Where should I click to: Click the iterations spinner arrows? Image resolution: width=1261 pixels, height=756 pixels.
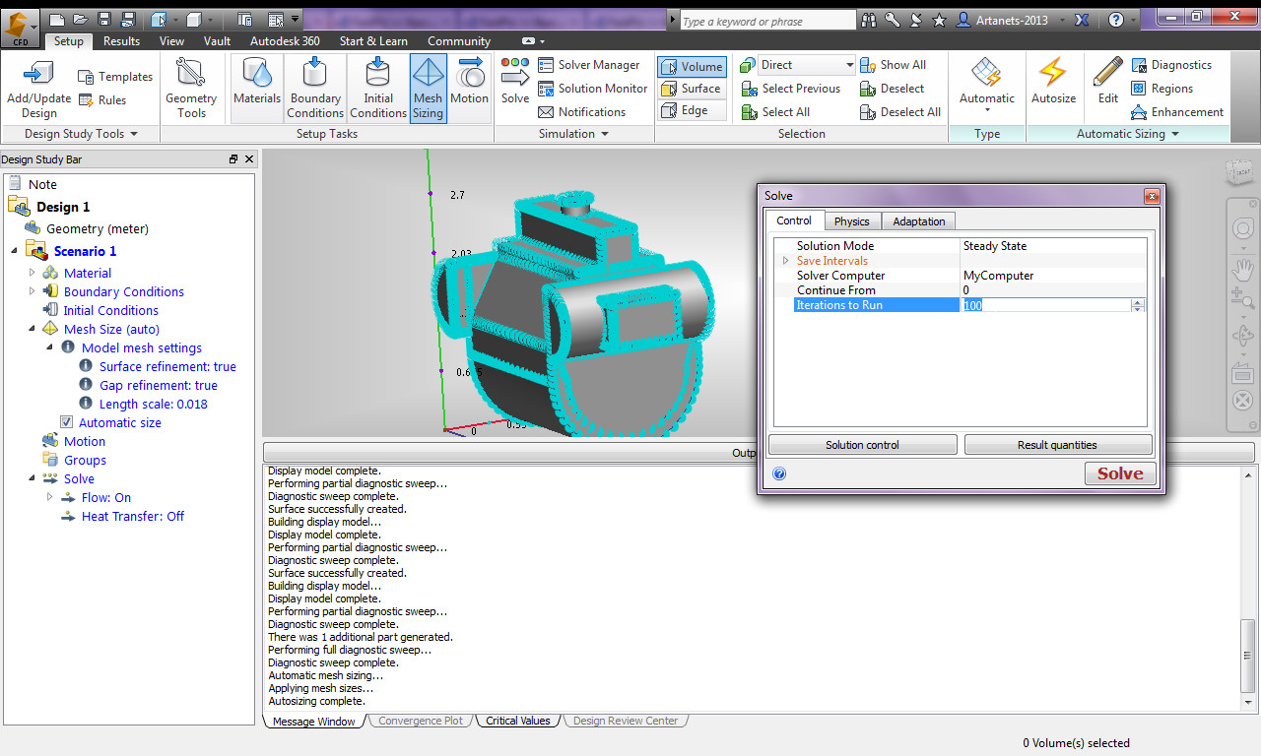coord(1138,305)
